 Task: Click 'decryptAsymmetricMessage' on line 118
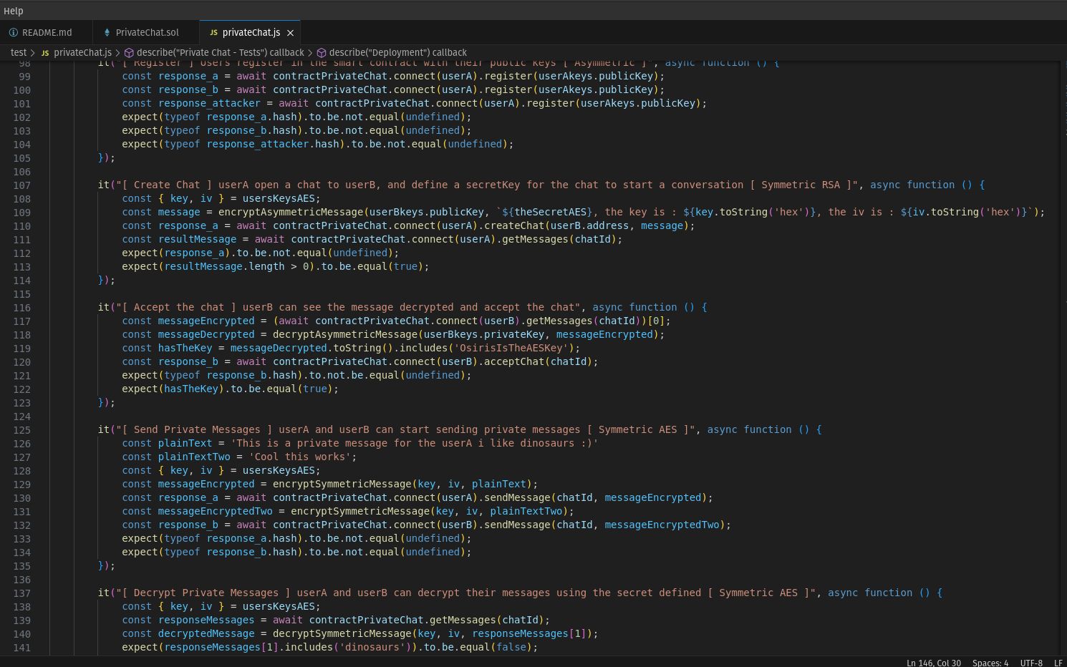345,334
